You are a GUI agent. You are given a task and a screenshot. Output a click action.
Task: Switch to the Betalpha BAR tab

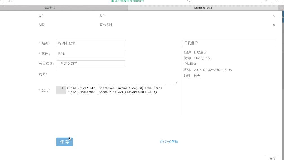point(203,8)
